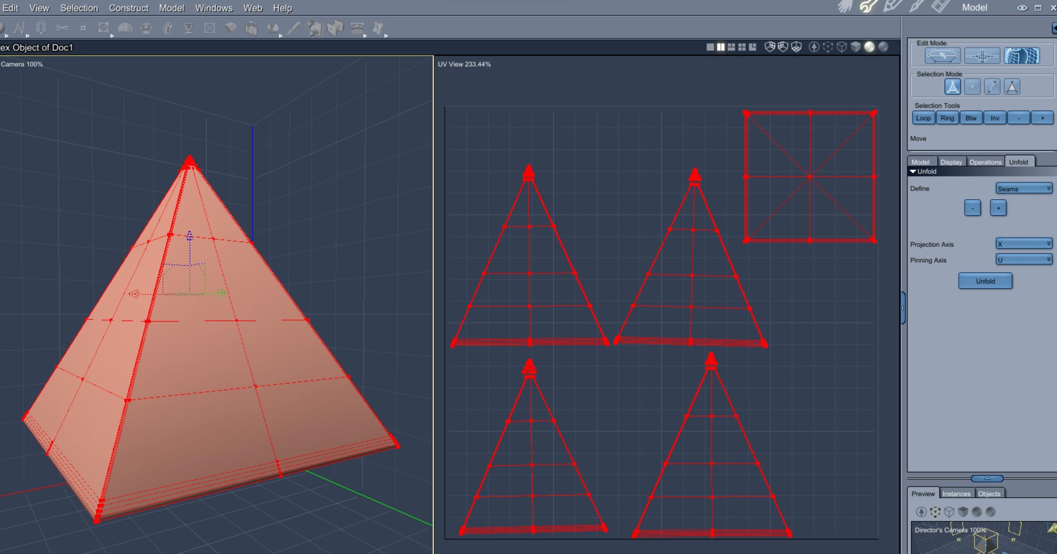Set four-pane viewport layout icon
This screenshot has height=554, width=1057.
click(742, 47)
